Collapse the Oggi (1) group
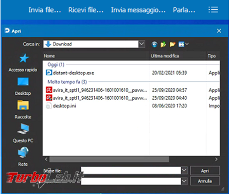 tap(56, 64)
